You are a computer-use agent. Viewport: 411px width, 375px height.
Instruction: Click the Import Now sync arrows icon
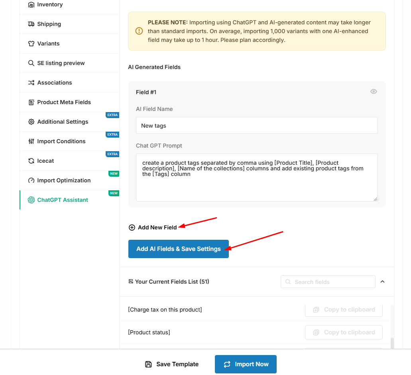click(227, 364)
